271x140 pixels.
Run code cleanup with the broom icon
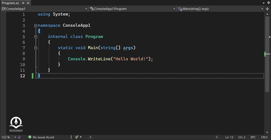pyautogui.click(x=77, y=137)
